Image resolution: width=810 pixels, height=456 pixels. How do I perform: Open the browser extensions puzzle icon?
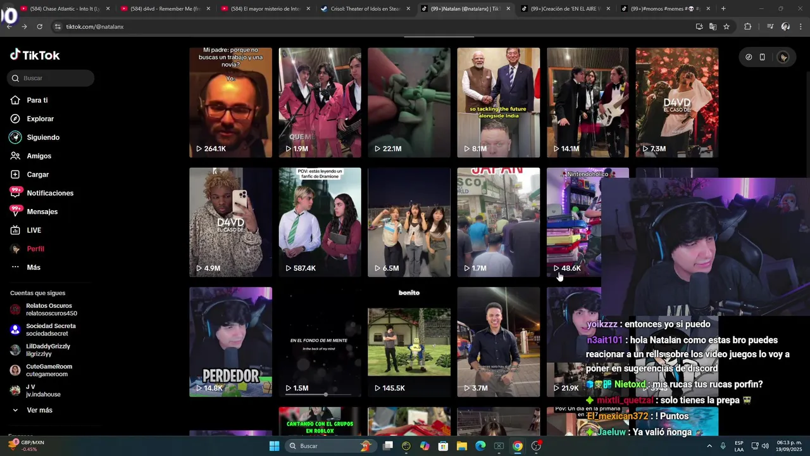(x=748, y=27)
